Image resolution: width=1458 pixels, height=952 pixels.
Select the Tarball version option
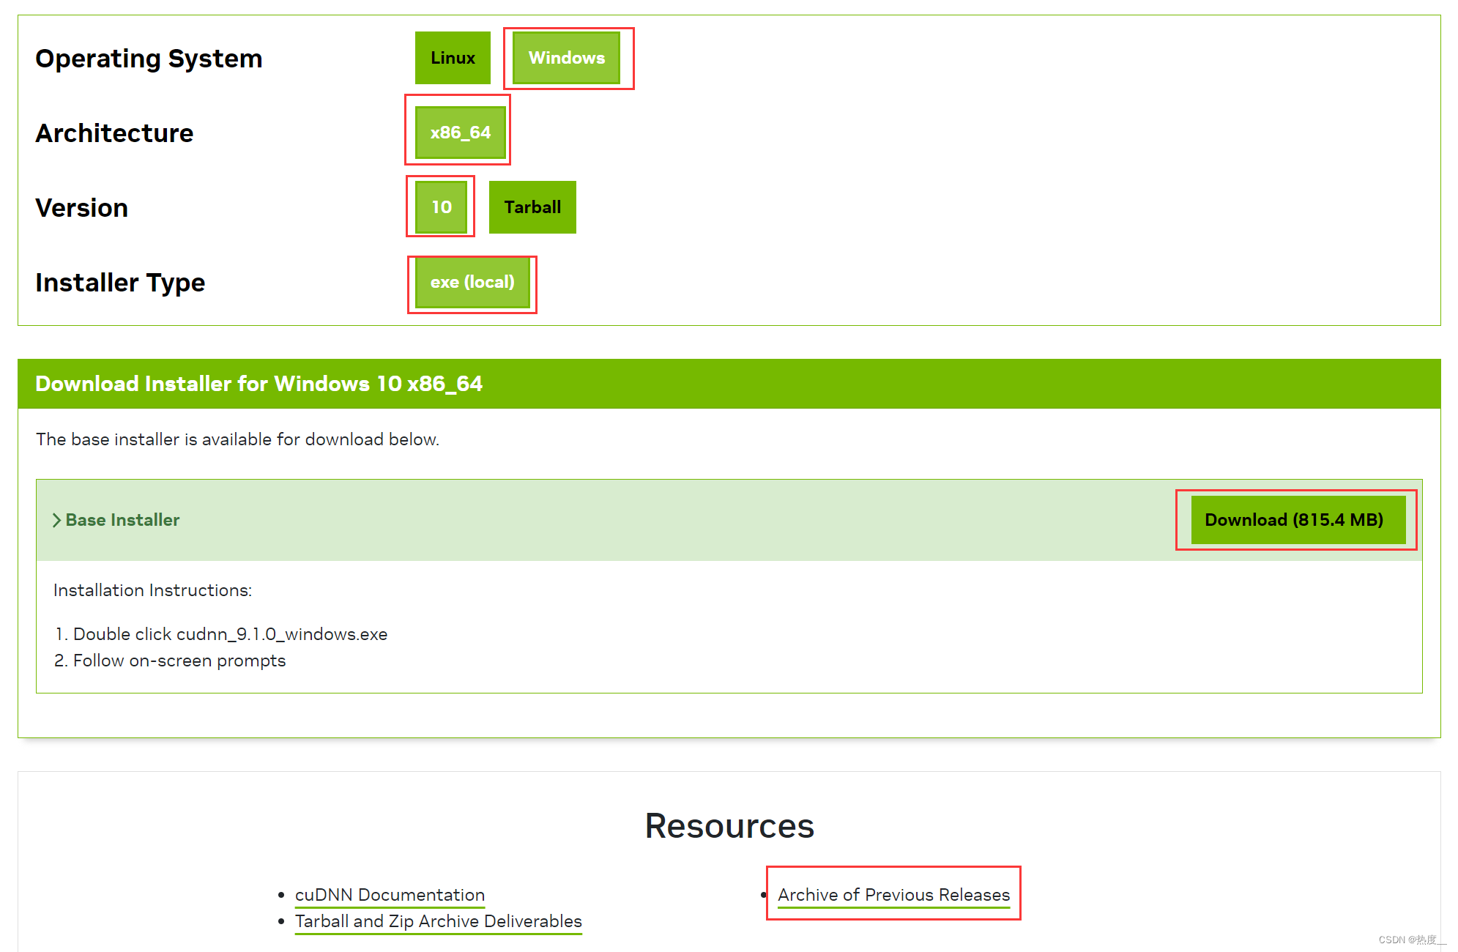pyautogui.click(x=532, y=207)
